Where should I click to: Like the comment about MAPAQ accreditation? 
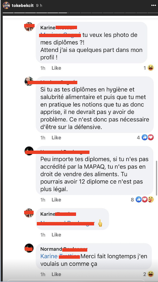[56, 200]
